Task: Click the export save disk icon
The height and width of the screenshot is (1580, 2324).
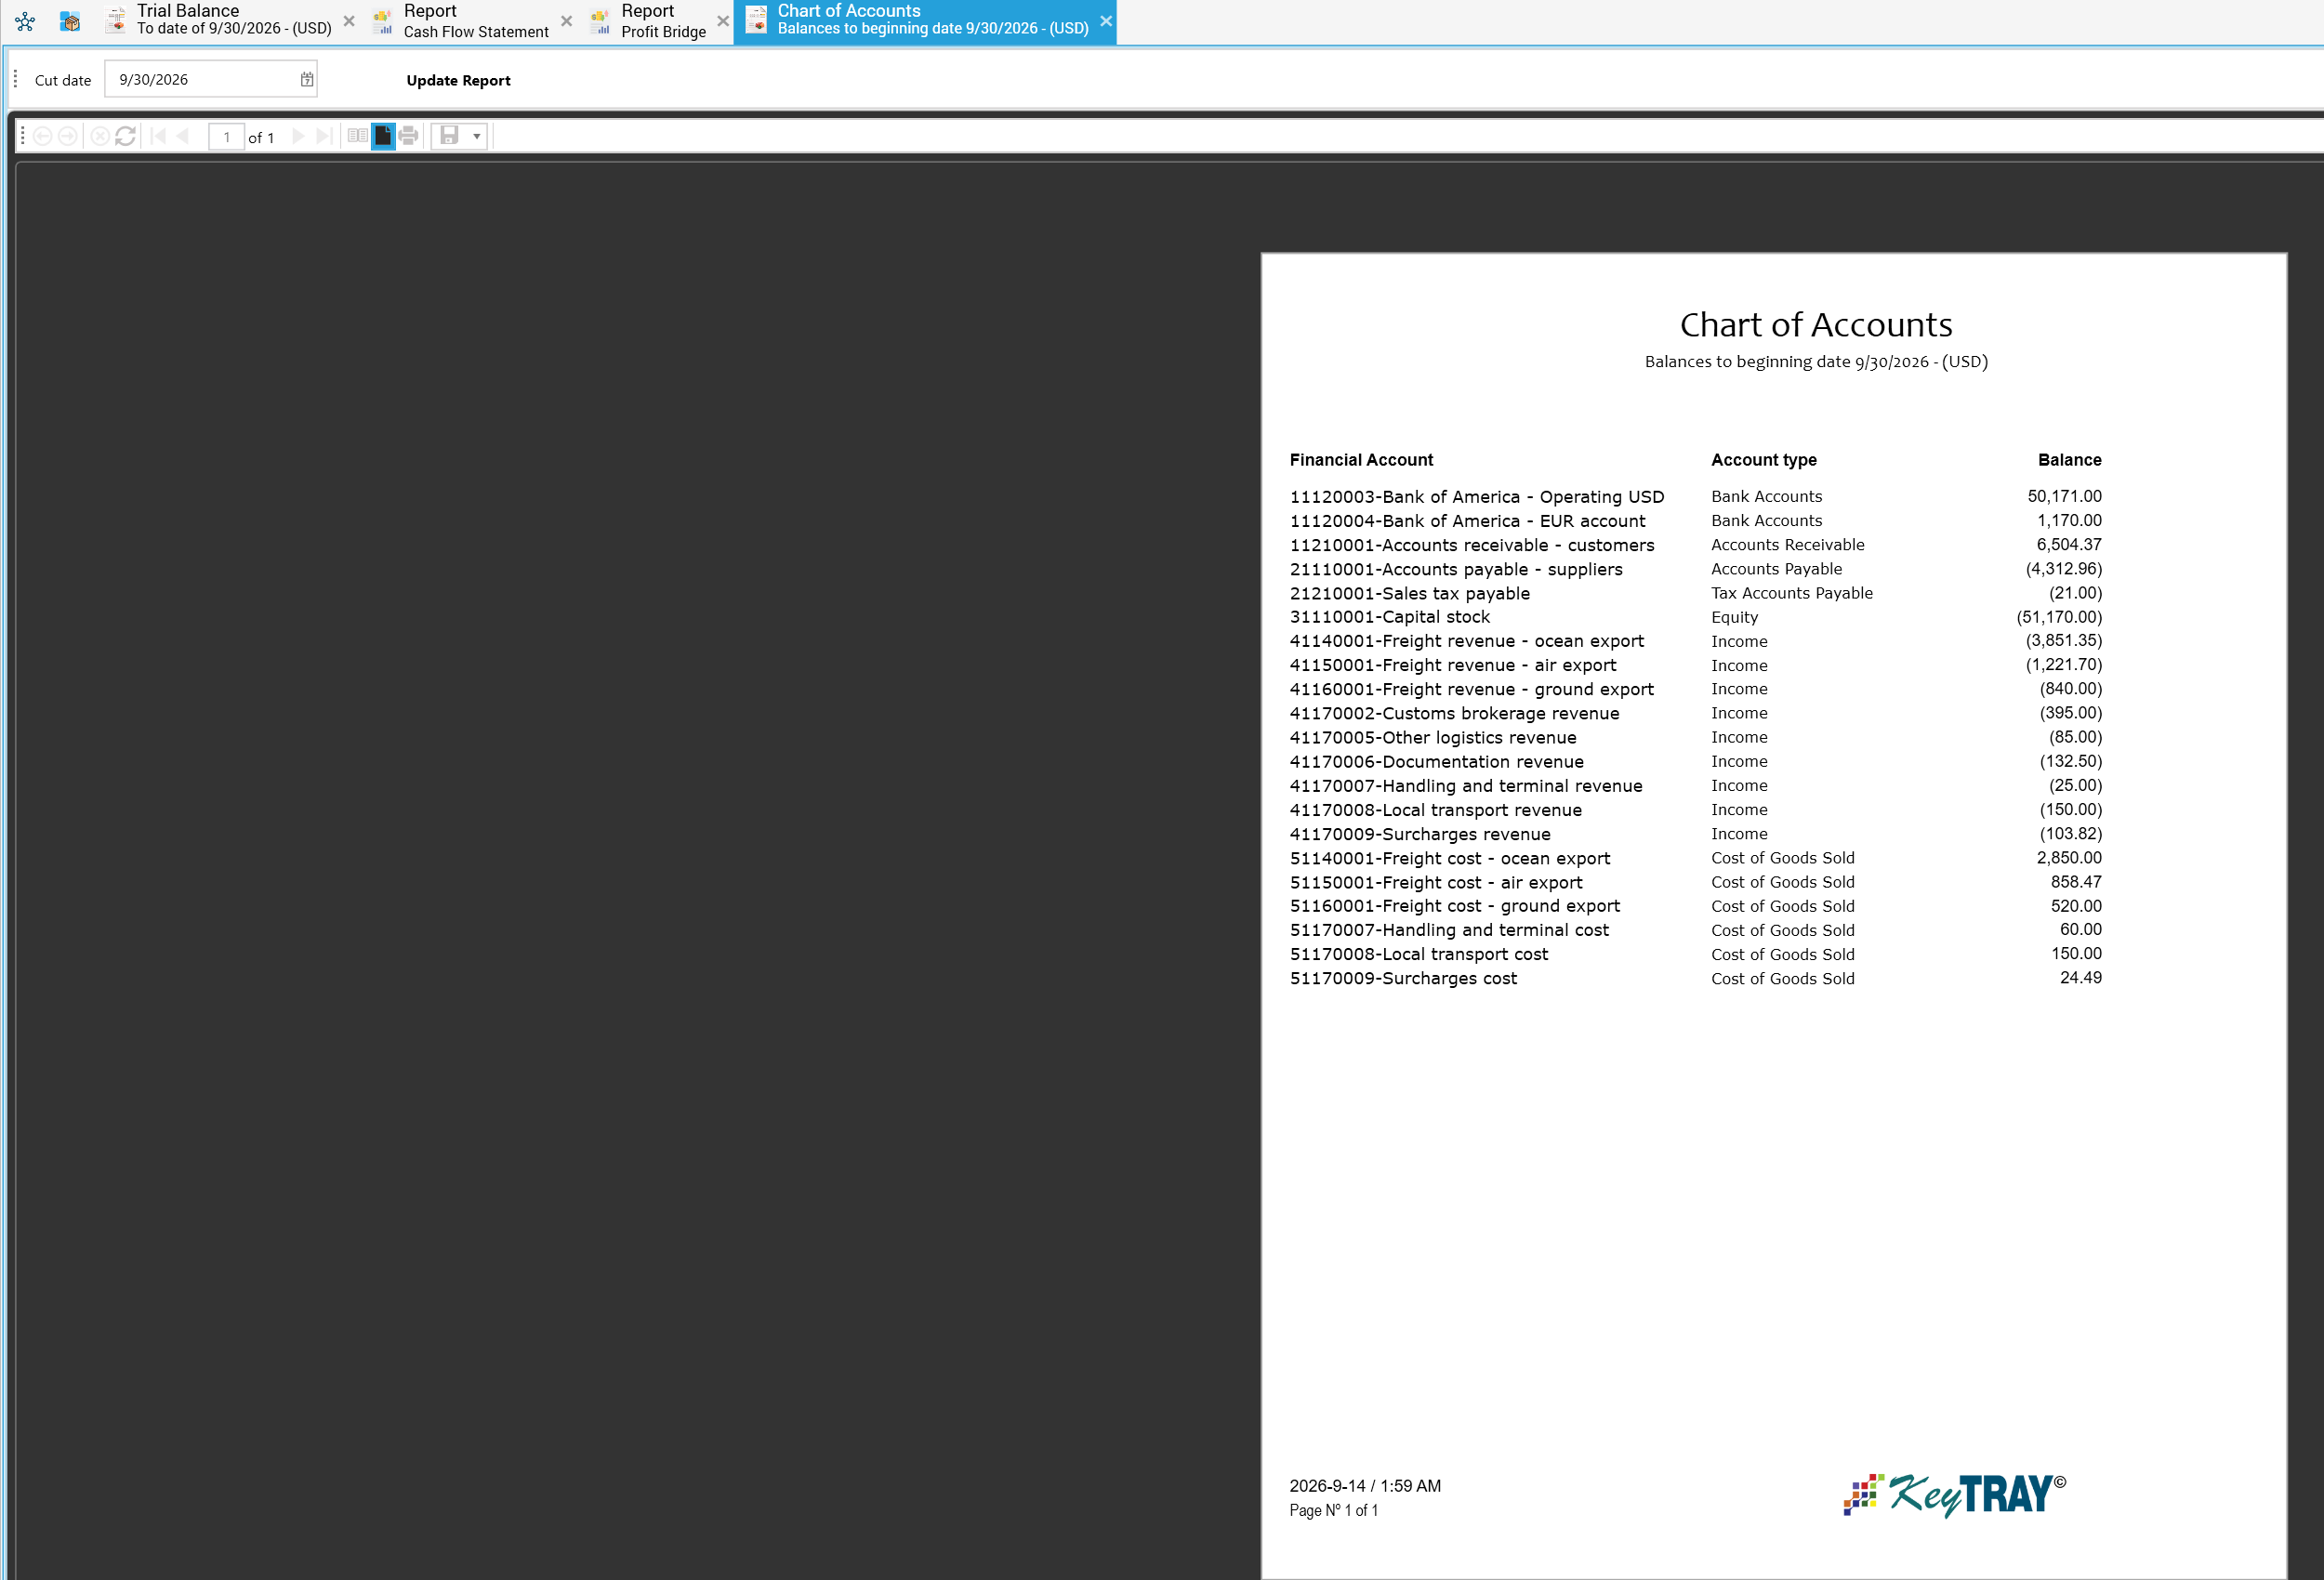Action: (x=449, y=136)
